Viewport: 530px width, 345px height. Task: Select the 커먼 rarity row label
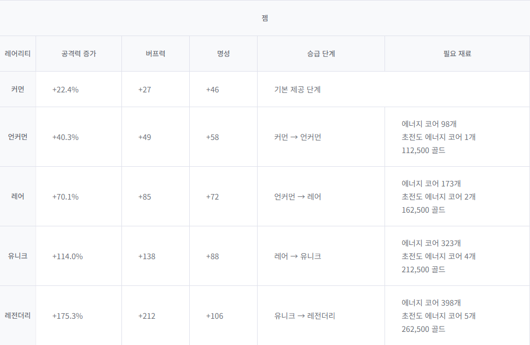[x=18, y=89]
